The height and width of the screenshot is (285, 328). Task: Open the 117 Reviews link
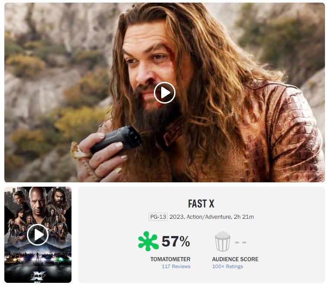[x=176, y=266]
